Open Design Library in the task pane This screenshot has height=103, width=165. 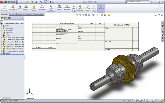163,25
